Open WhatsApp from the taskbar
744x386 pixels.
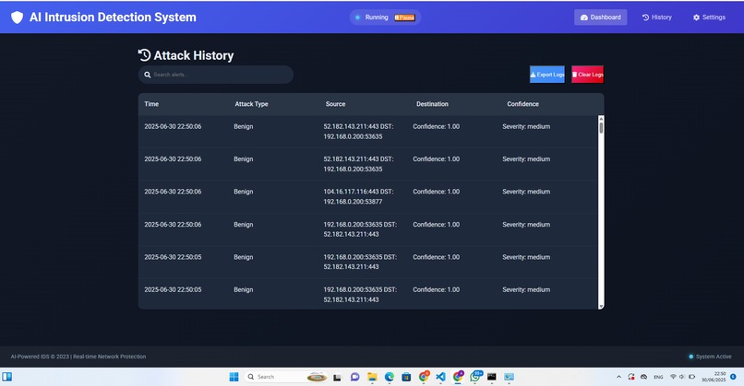click(x=475, y=377)
